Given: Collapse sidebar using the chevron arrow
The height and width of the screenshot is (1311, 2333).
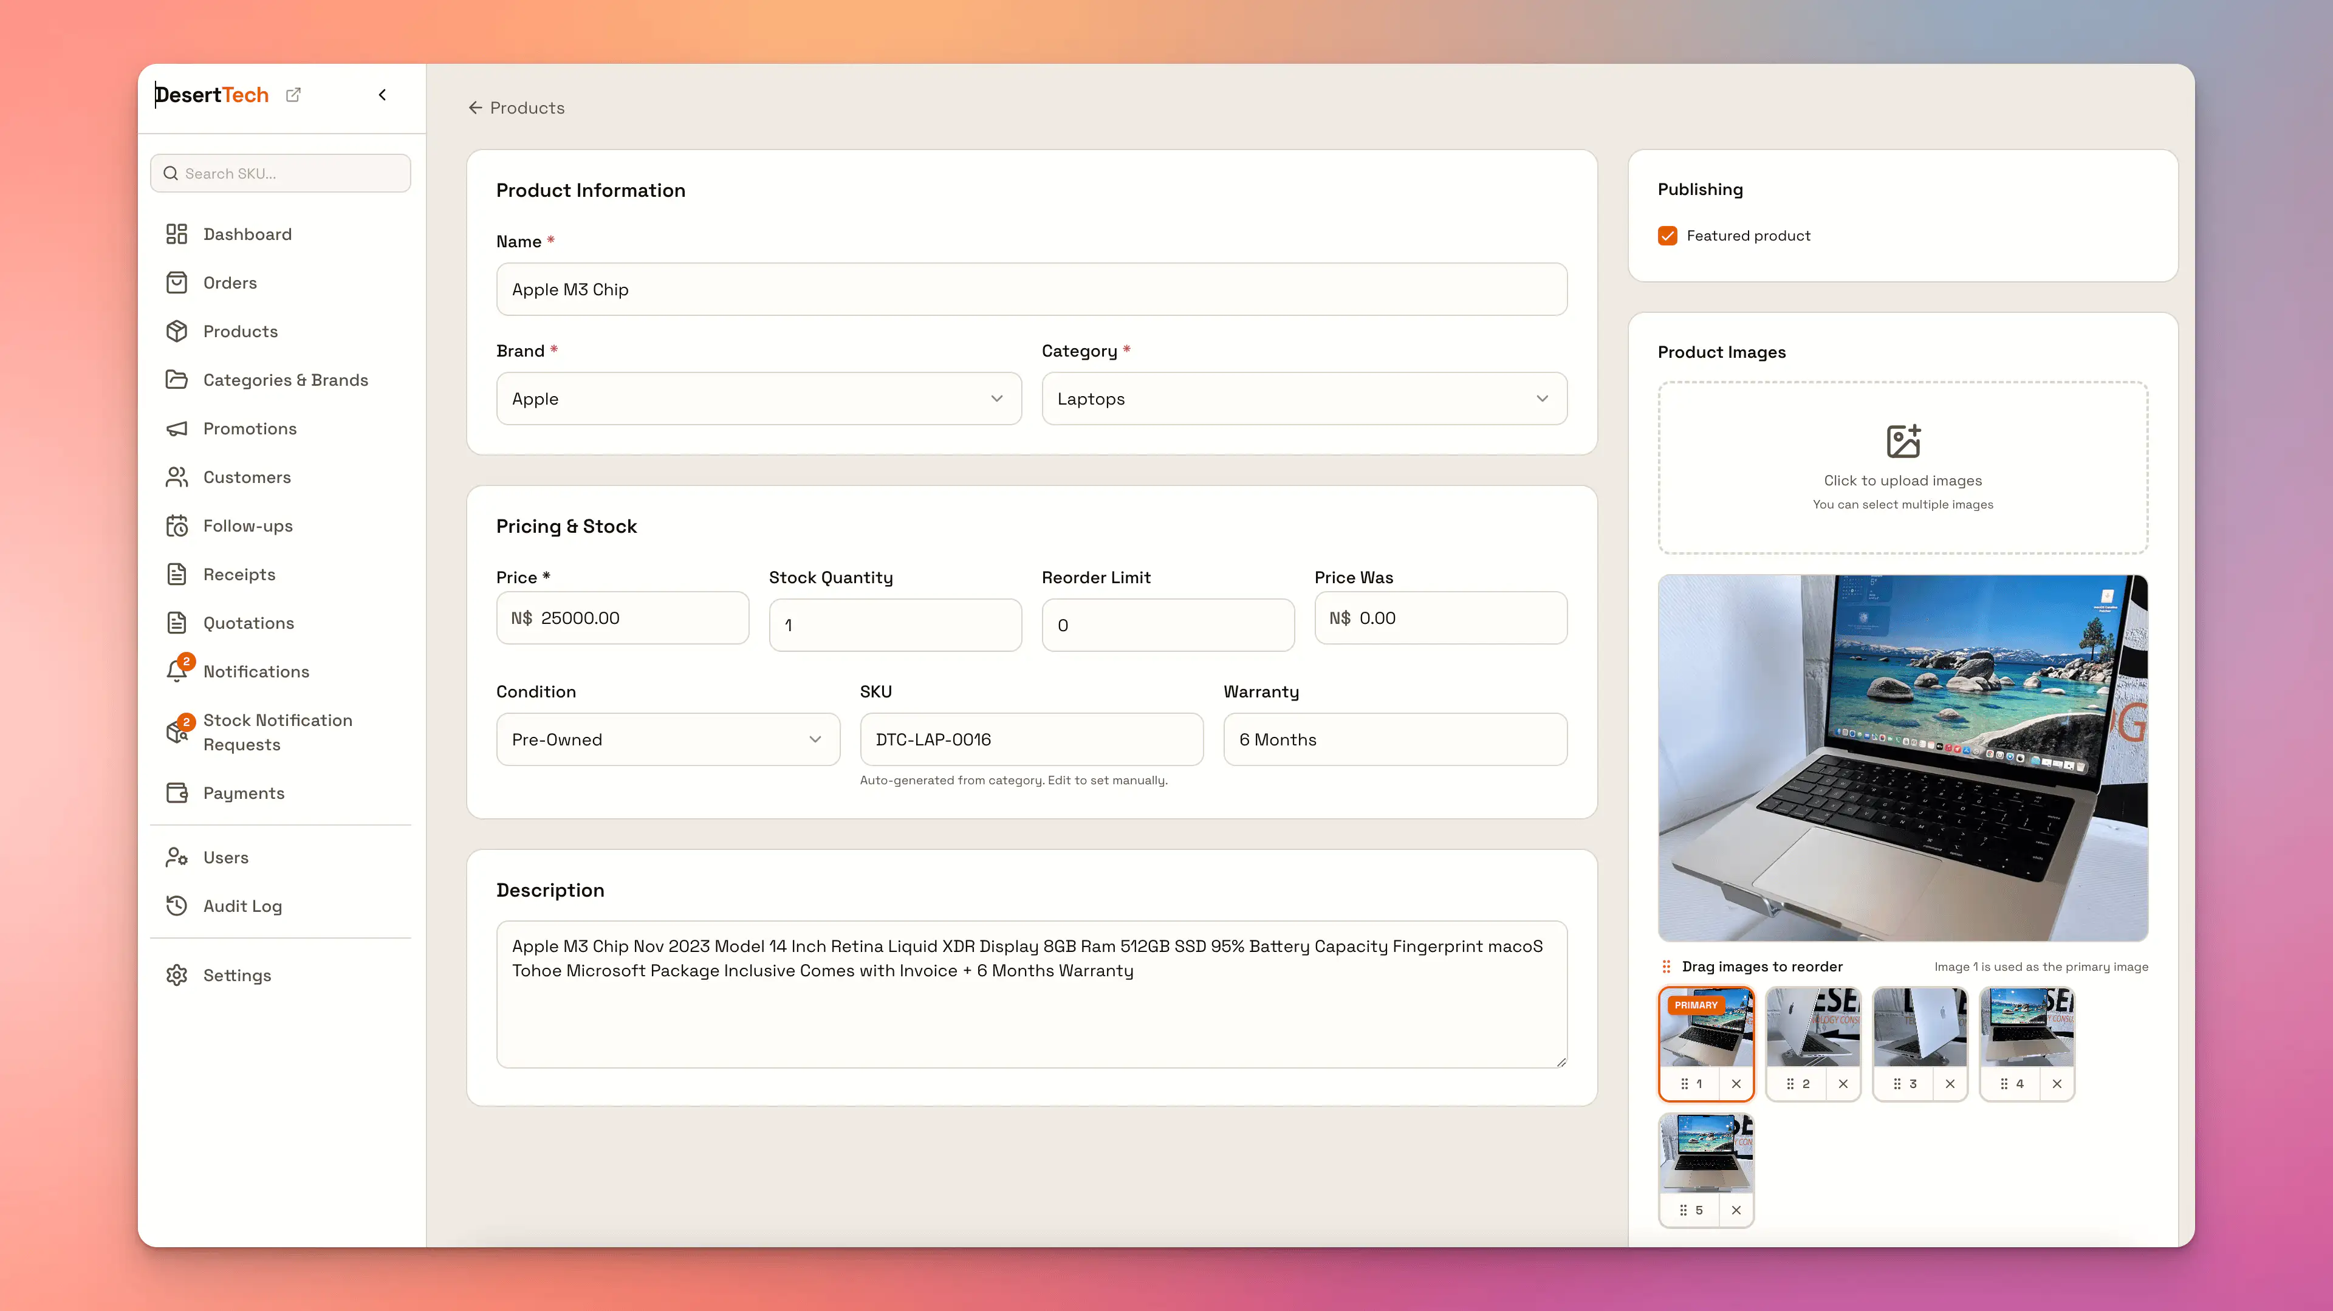Looking at the screenshot, I should click(x=382, y=95).
